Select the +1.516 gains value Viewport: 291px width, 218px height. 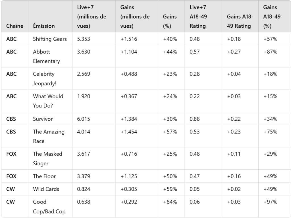[129, 39]
